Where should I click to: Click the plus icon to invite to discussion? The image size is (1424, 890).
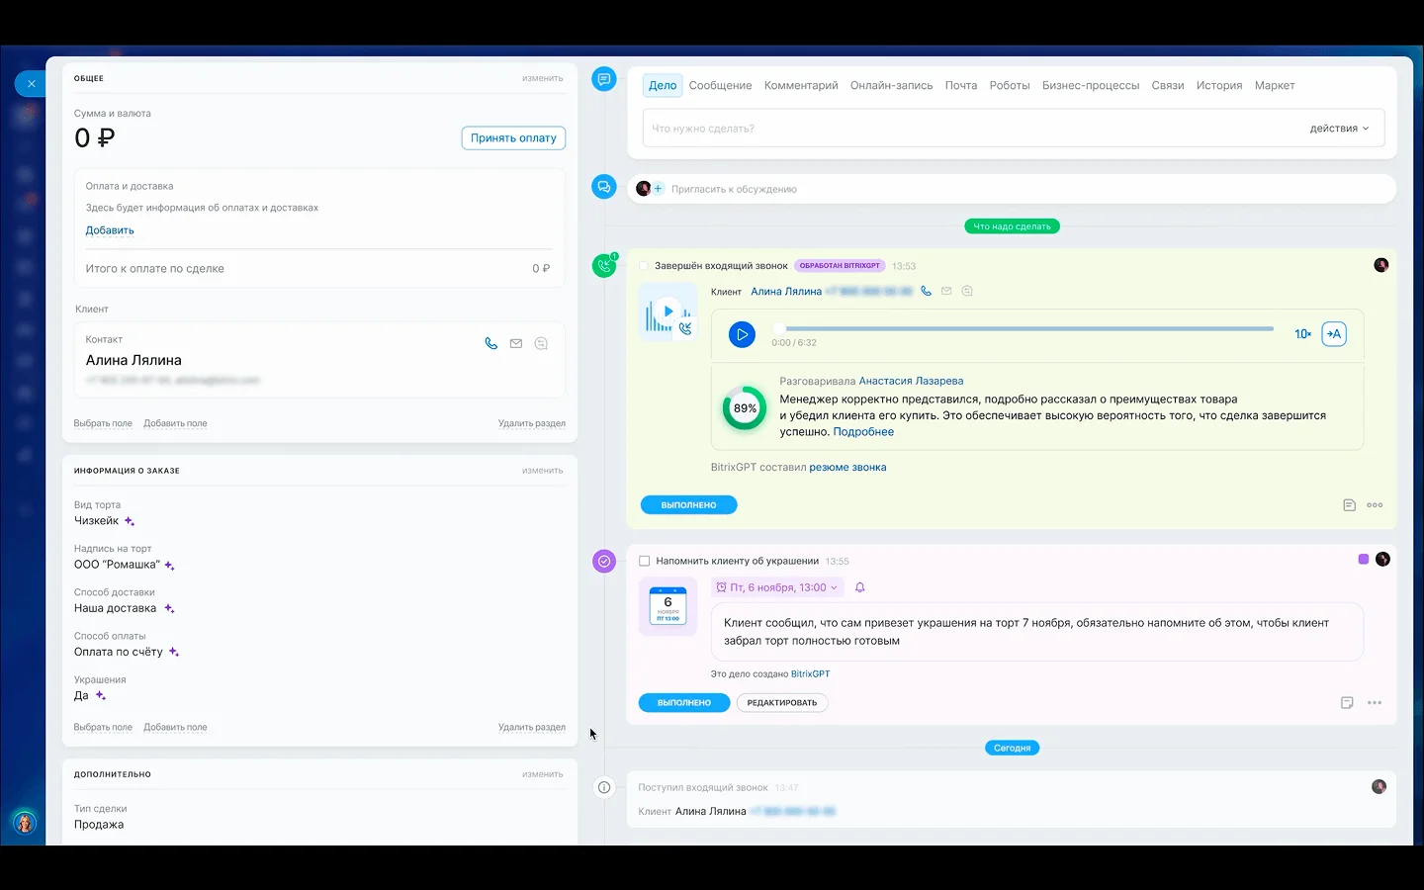pos(659,189)
